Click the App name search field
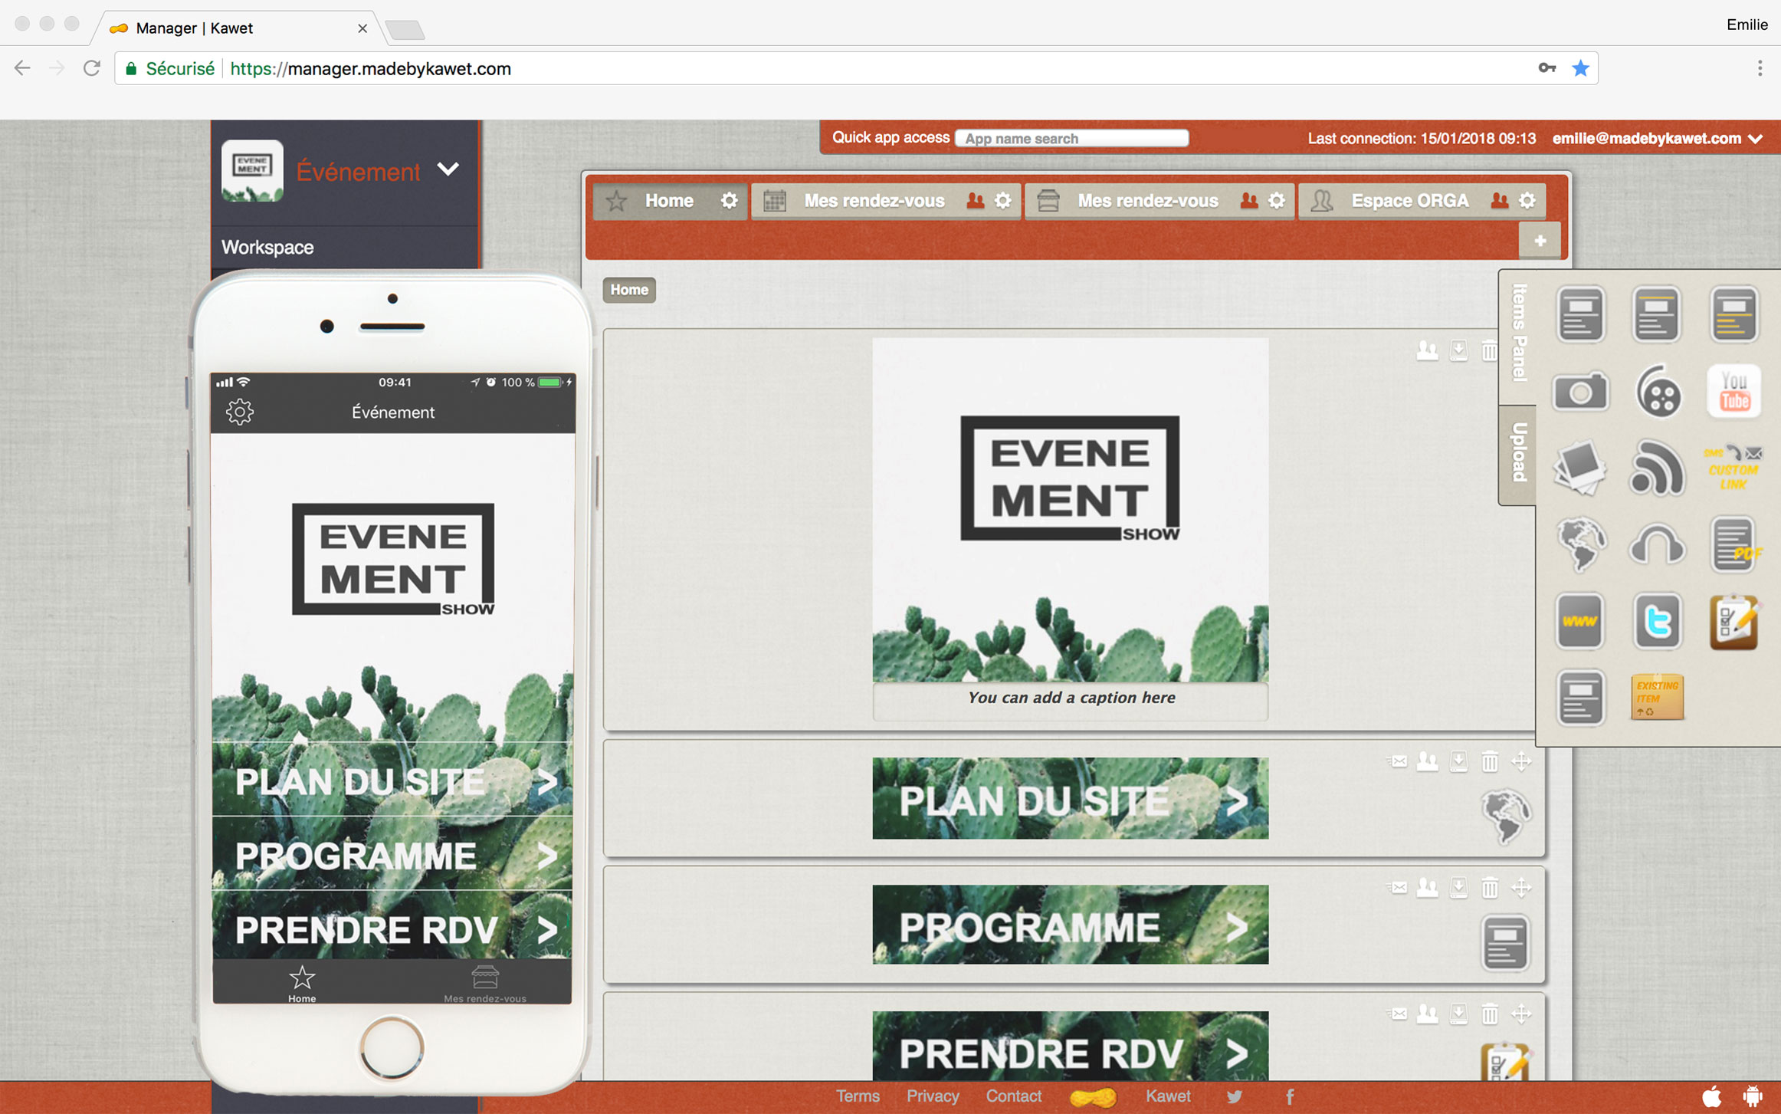The height and width of the screenshot is (1114, 1781). tap(1071, 139)
